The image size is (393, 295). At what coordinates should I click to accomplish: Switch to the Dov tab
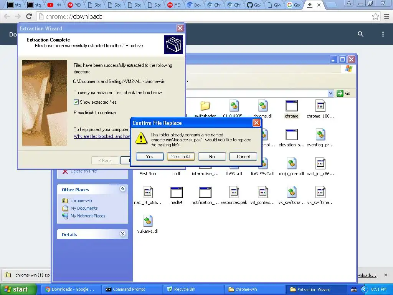coord(194,5)
